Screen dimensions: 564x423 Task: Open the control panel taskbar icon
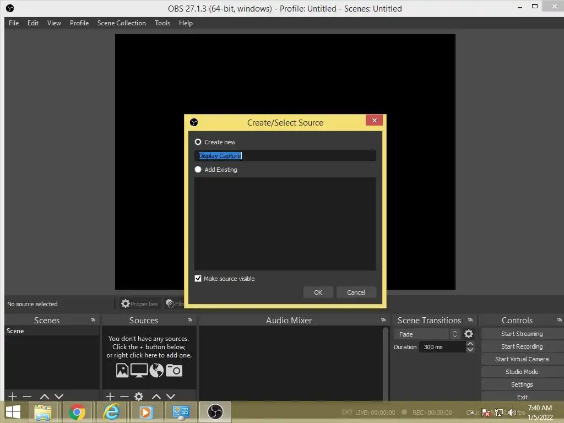[x=181, y=412]
